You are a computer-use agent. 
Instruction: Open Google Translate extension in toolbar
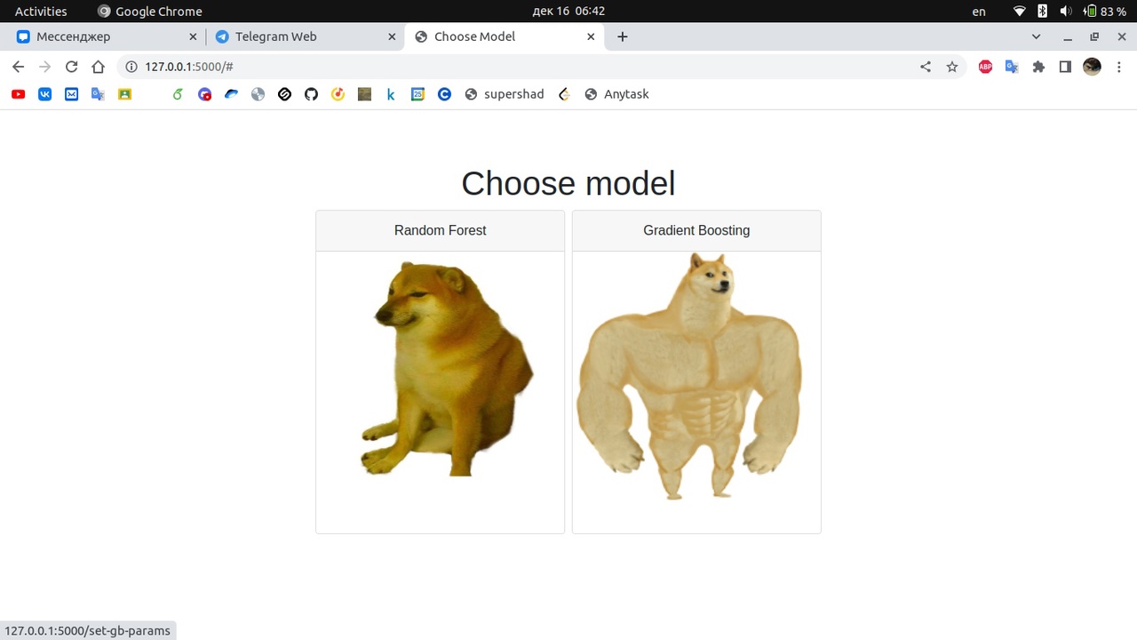1012,67
